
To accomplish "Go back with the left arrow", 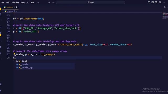I will click(49, 2).
